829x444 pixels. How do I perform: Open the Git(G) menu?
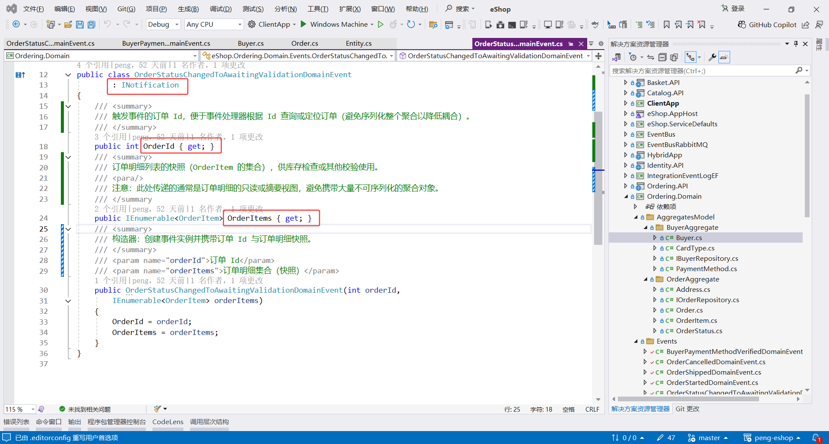tap(126, 9)
